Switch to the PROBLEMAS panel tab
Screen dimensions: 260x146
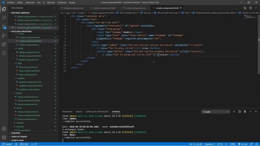pyautogui.click(x=67, y=112)
